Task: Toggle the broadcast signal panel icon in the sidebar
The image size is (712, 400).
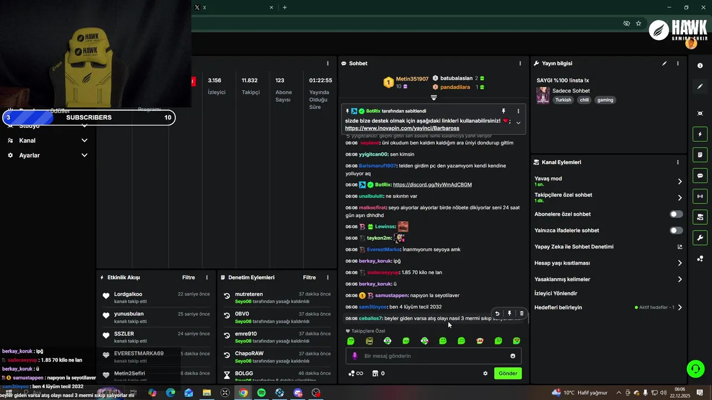Action: point(700,196)
